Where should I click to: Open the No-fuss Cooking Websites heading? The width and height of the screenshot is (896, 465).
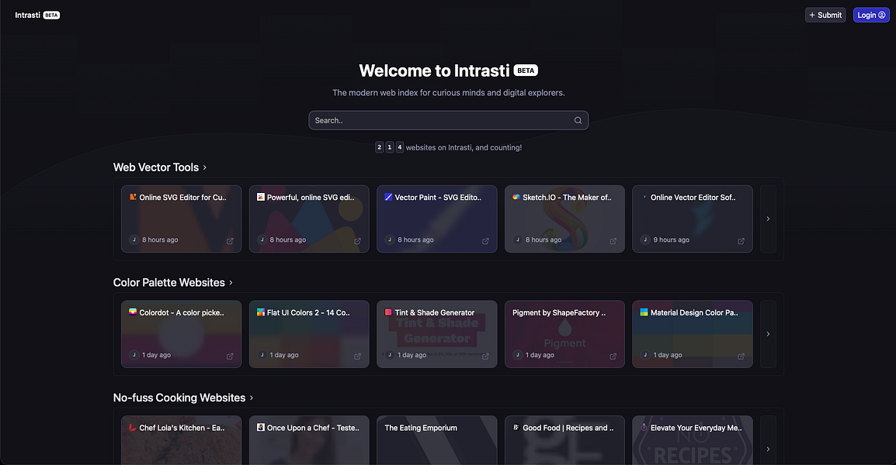pyautogui.click(x=179, y=398)
